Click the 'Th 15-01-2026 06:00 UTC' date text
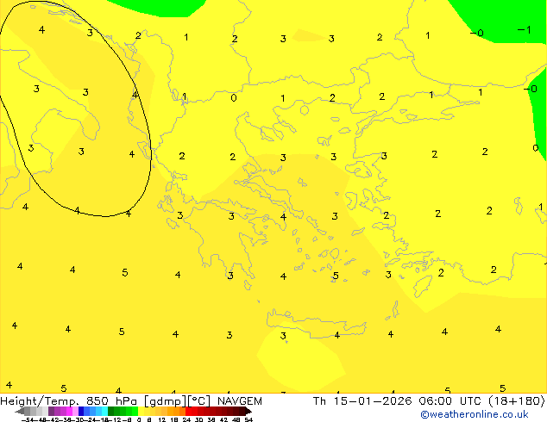 point(398,401)
